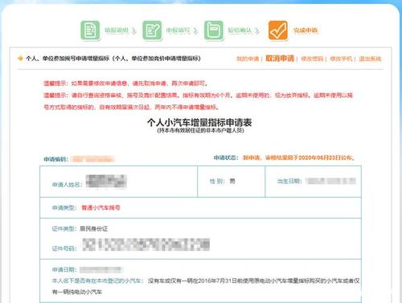Click the '申请状态' label
The height and width of the screenshot is (303, 402).
tap(226, 158)
